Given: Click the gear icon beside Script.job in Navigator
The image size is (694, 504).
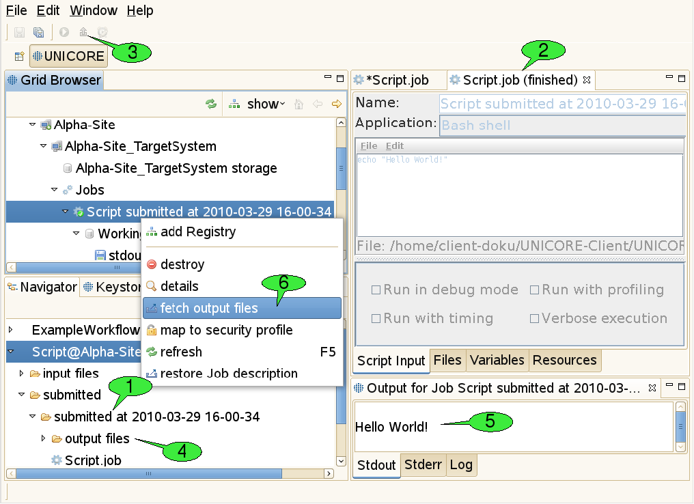Looking at the screenshot, I should [x=57, y=460].
